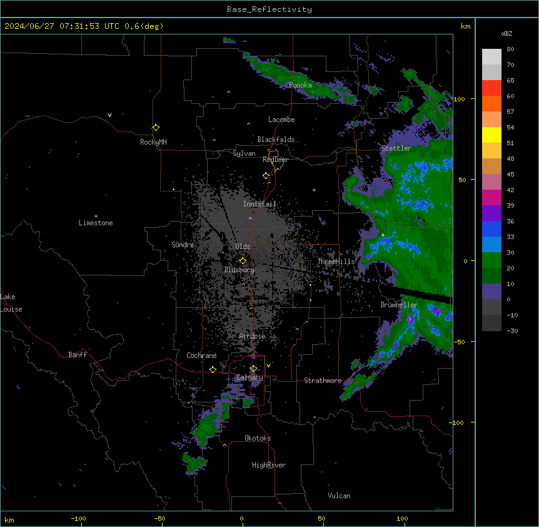Click the 80 value on dBZ scale

510,49
